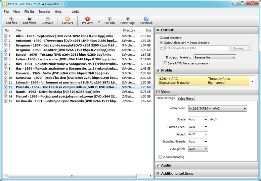Sort by the File column header
The width and height of the screenshot is (261, 181).
coord(67,30)
